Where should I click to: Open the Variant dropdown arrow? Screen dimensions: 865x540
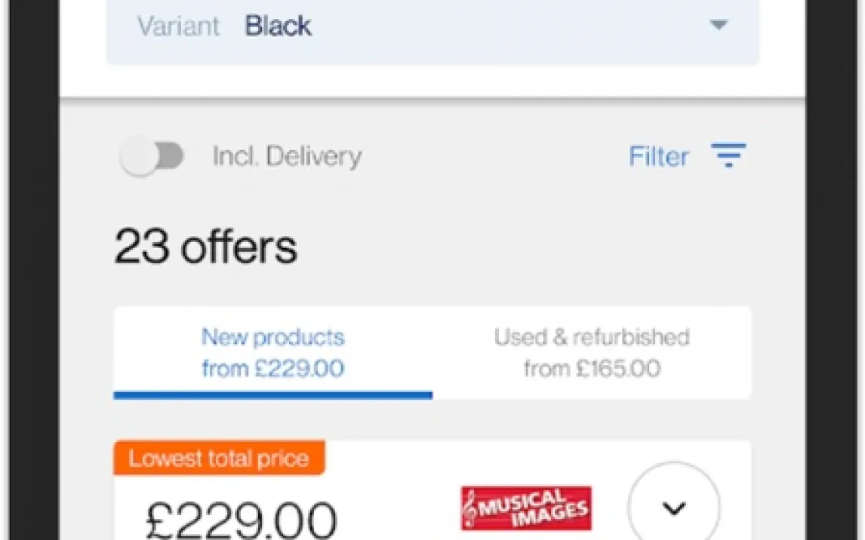coord(719,26)
